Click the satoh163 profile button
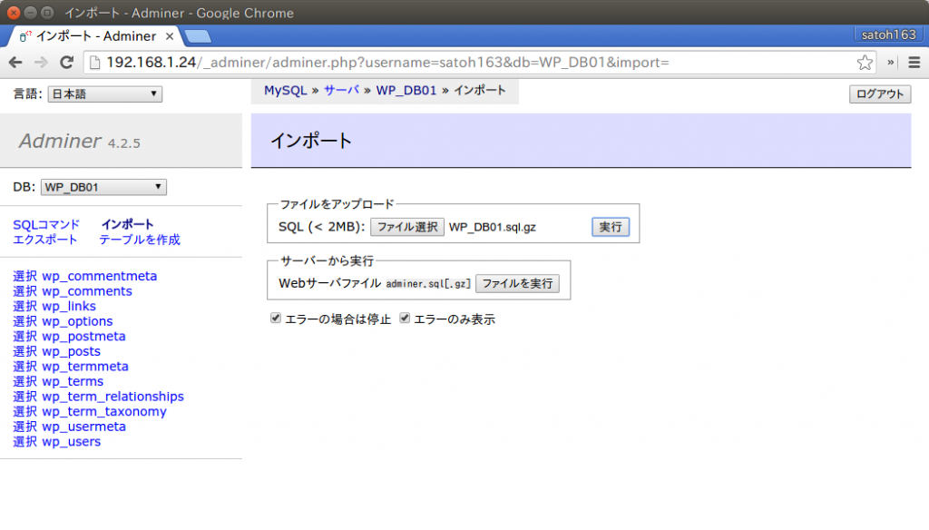 (x=885, y=35)
